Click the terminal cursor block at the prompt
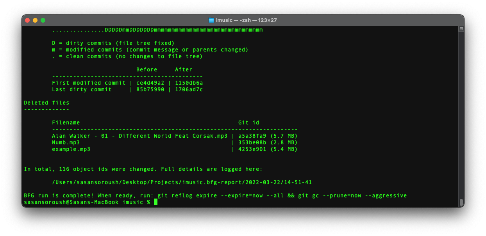This screenshot has width=486, height=236. (155, 202)
